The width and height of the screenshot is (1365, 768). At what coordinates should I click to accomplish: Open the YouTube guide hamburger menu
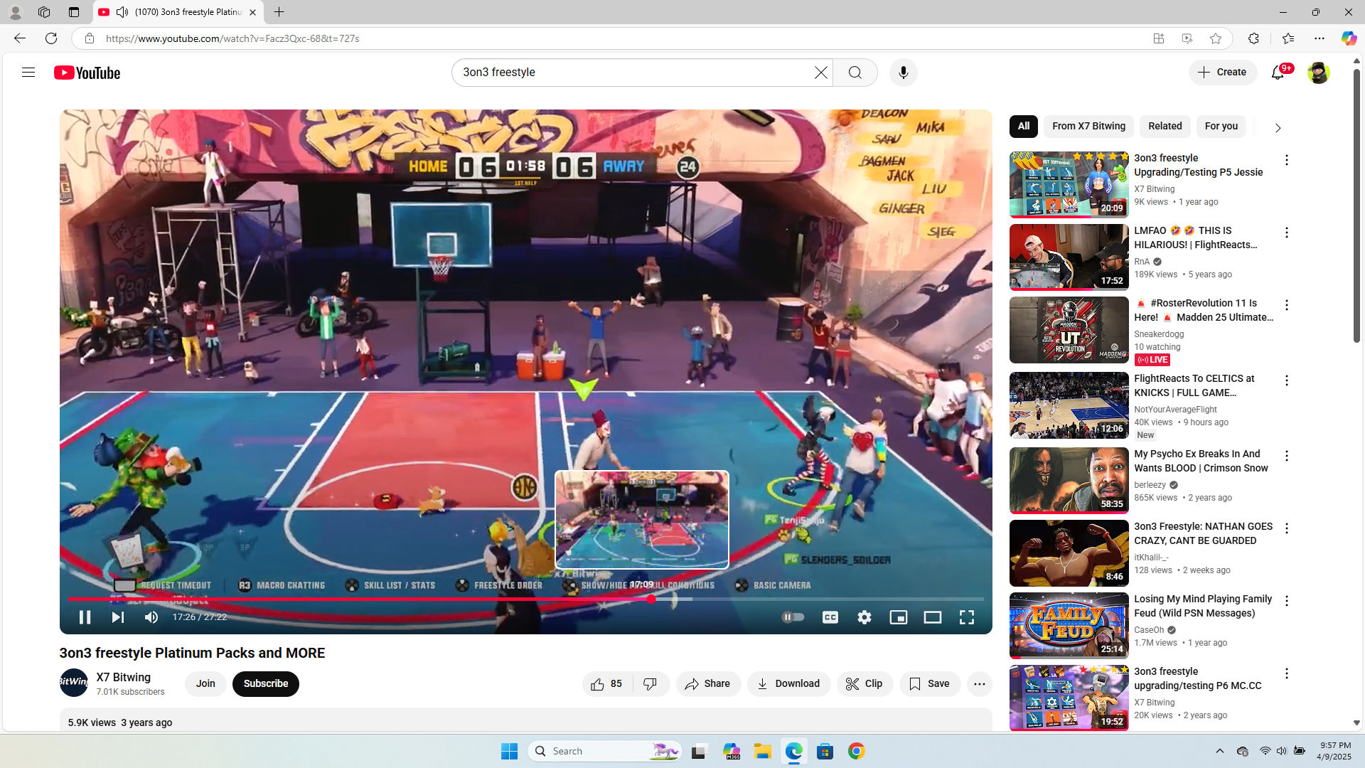(x=28, y=73)
